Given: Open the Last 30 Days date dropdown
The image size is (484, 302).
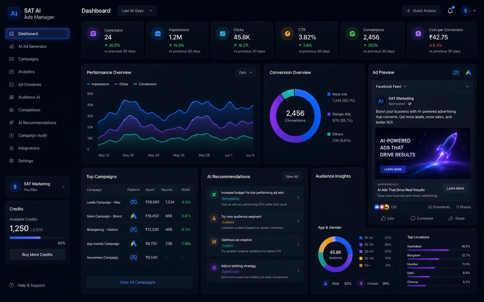Looking at the screenshot, I should pos(137,11).
